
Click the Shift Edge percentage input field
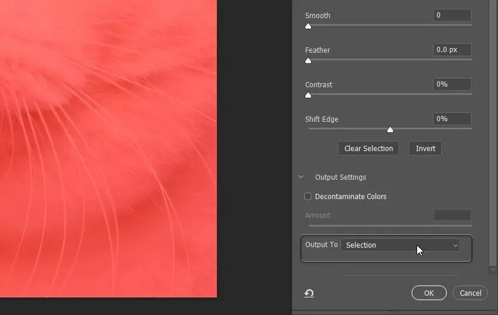coord(452,119)
